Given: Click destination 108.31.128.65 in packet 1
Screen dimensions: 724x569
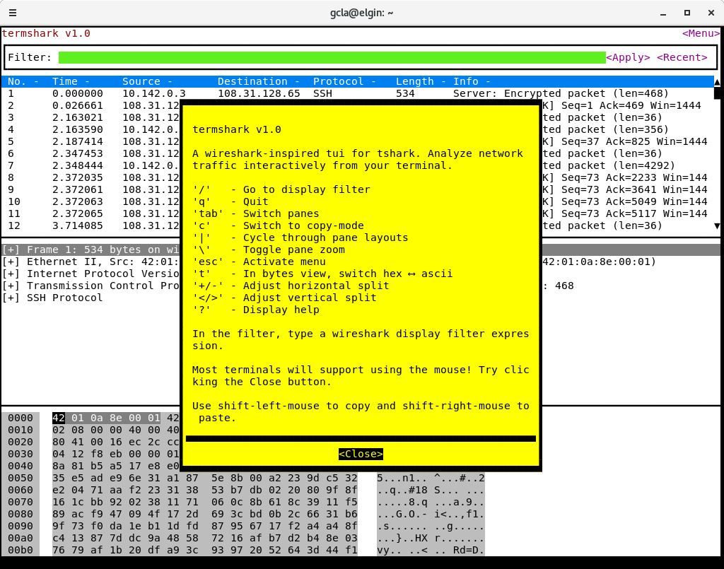Looking at the screenshot, I should coord(259,93).
